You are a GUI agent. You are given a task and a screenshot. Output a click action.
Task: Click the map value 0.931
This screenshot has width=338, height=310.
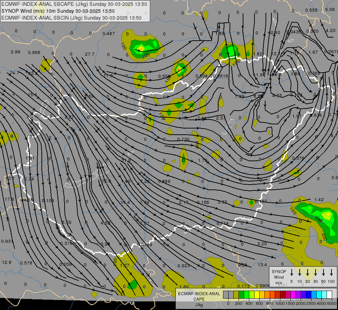(x=7, y=241)
